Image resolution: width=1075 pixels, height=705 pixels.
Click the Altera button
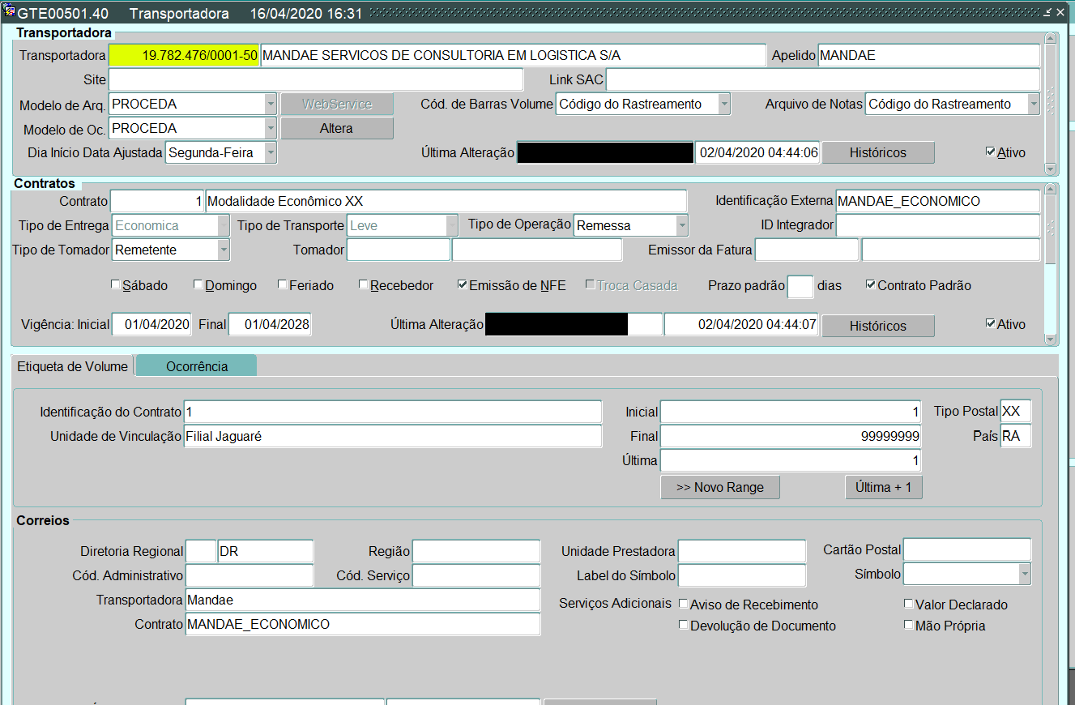[336, 128]
